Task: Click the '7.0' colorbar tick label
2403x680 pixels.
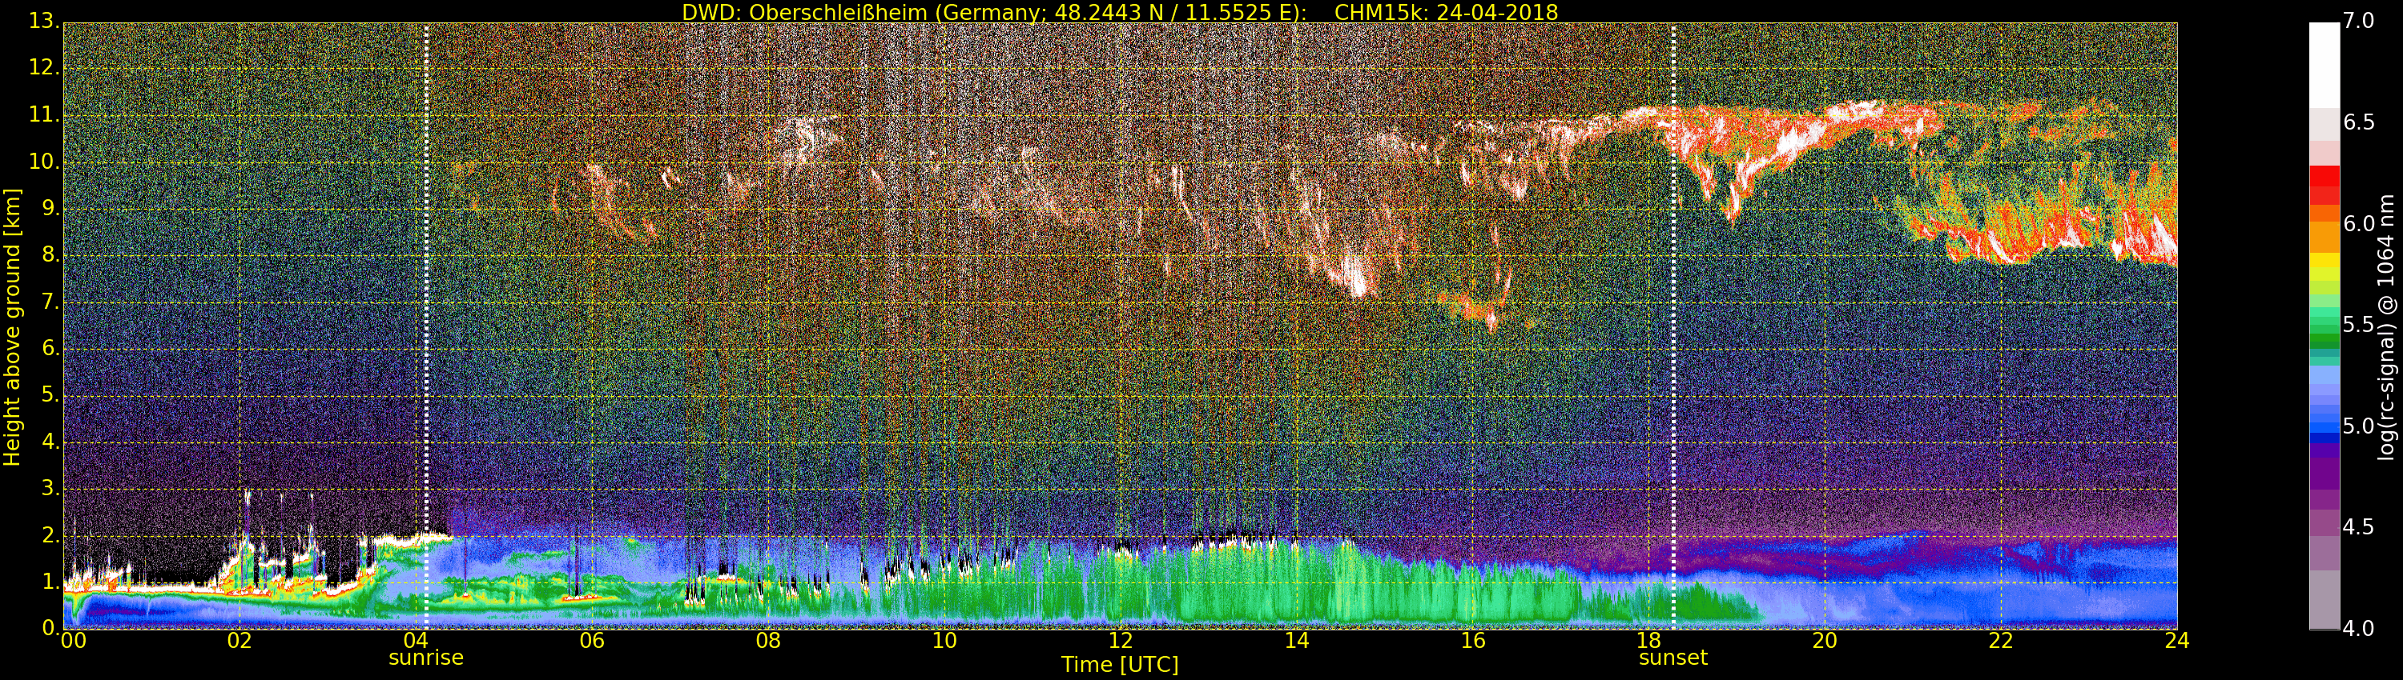Action: pos(2359,21)
